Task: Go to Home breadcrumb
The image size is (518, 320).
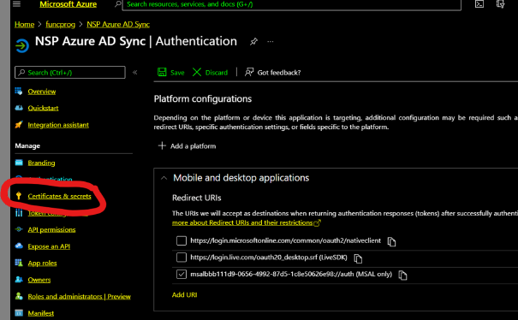Action: [x=25, y=25]
